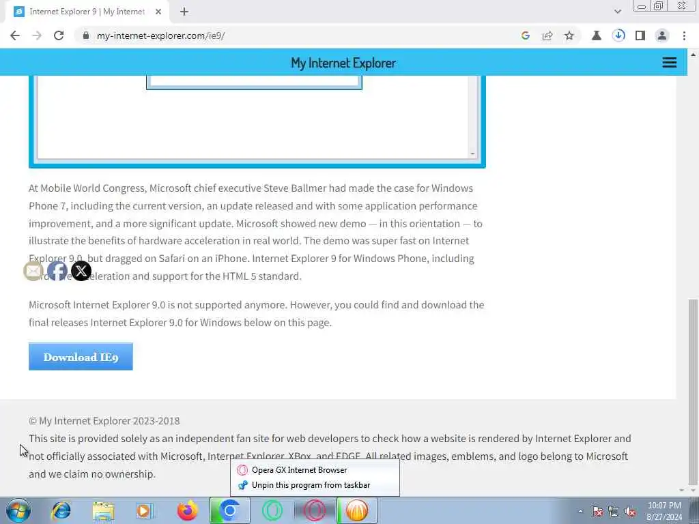The image size is (699, 524).
Task: Share this page icon
Action: point(547,35)
